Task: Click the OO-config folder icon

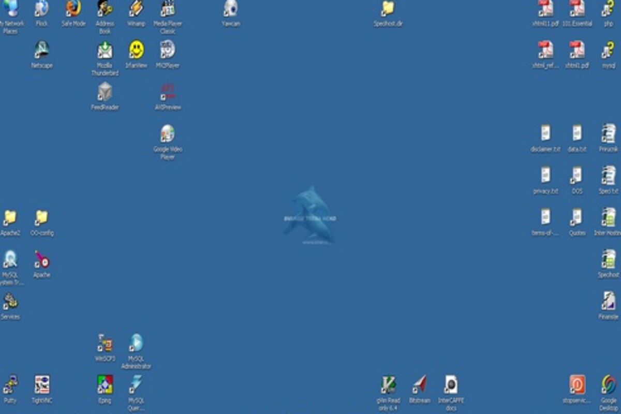Action: (41, 218)
